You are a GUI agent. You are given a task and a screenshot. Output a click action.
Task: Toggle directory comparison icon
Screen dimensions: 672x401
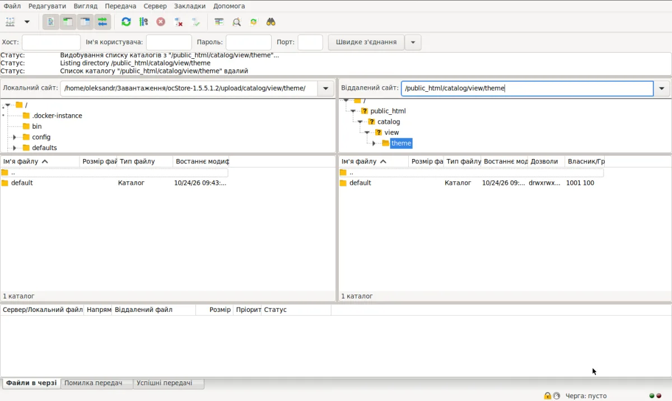[236, 22]
